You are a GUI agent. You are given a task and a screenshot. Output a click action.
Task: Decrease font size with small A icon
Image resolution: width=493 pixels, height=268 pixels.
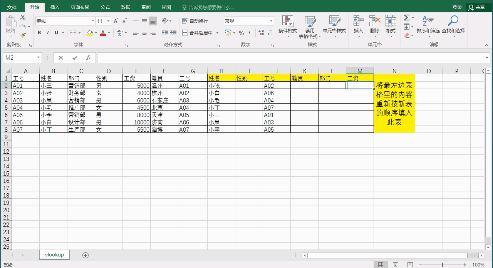coord(124,21)
